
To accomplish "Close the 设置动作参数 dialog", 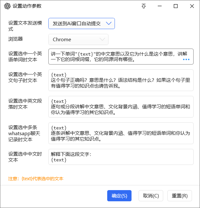I will click(x=192, y=6).
